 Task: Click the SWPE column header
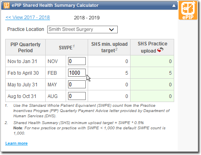[66, 47]
